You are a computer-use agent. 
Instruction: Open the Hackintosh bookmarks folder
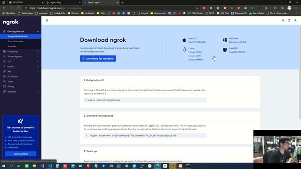click(87, 13)
